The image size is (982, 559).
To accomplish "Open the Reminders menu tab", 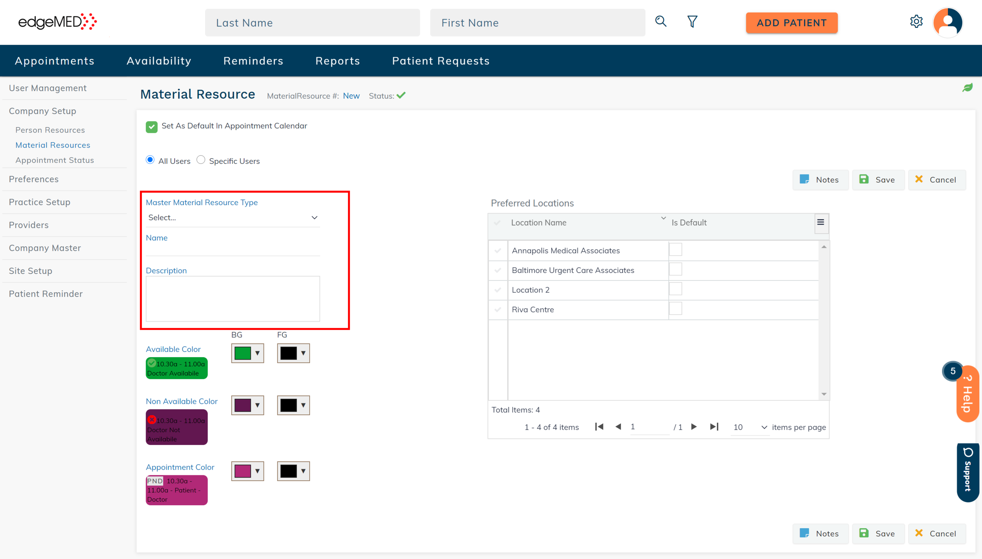I will tap(253, 61).
